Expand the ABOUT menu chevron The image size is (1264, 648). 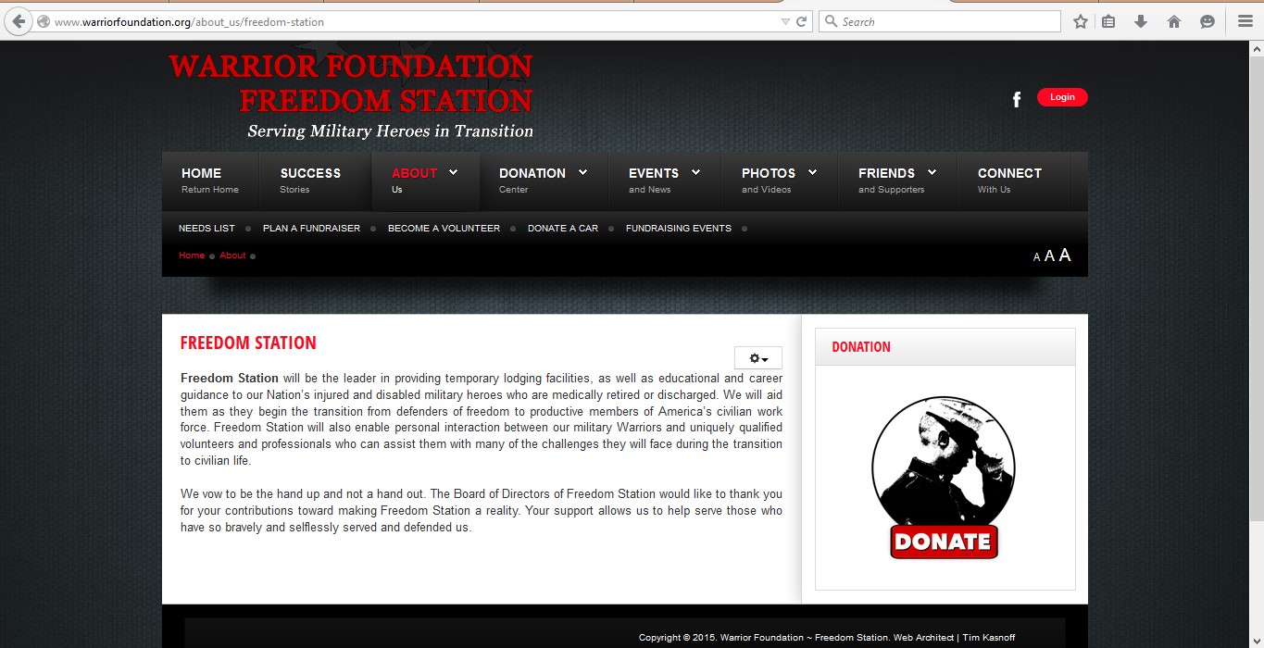[454, 172]
